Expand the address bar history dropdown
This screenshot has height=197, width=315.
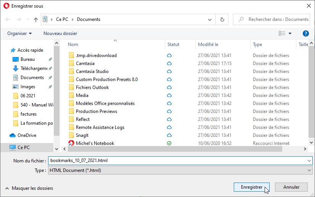coord(210,19)
